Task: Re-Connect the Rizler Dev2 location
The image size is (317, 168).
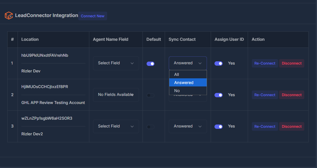Action: tap(265, 126)
